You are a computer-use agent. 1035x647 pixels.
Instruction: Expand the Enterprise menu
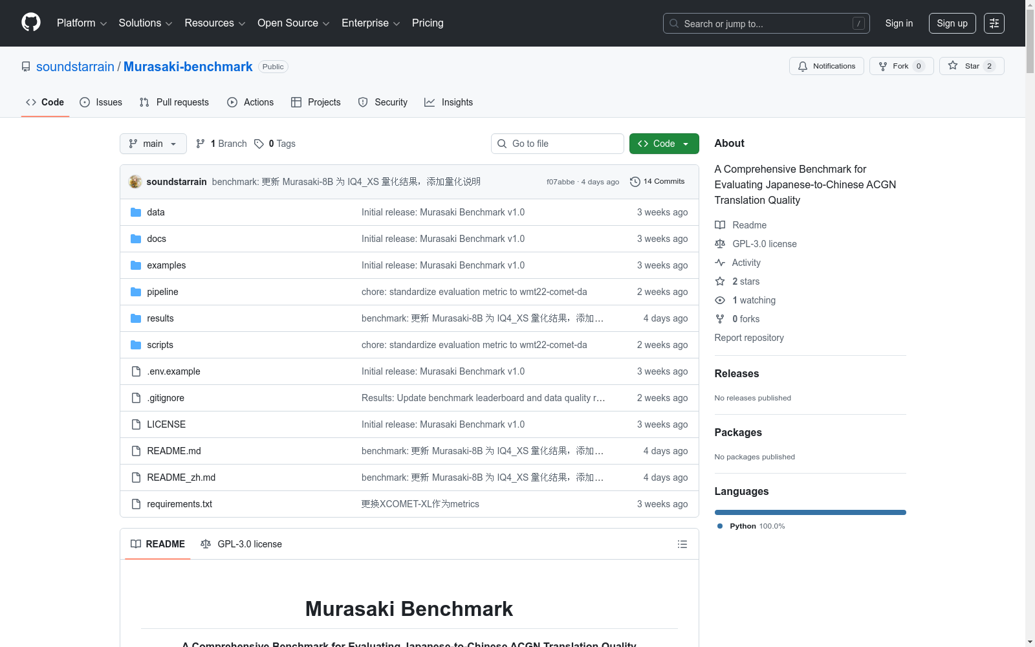click(371, 23)
